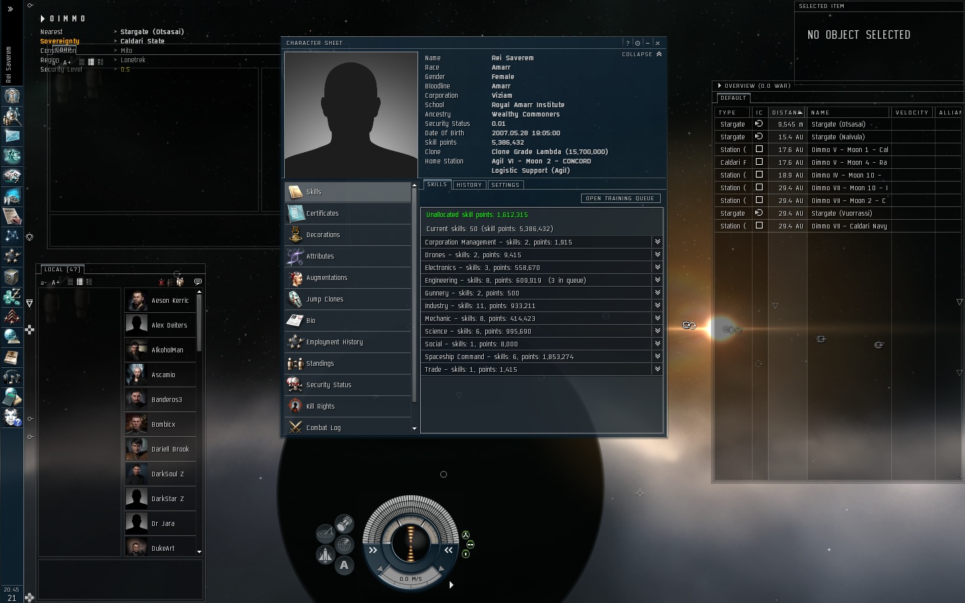
Task: Click the red figure icon in Local header
Action: click(162, 282)
